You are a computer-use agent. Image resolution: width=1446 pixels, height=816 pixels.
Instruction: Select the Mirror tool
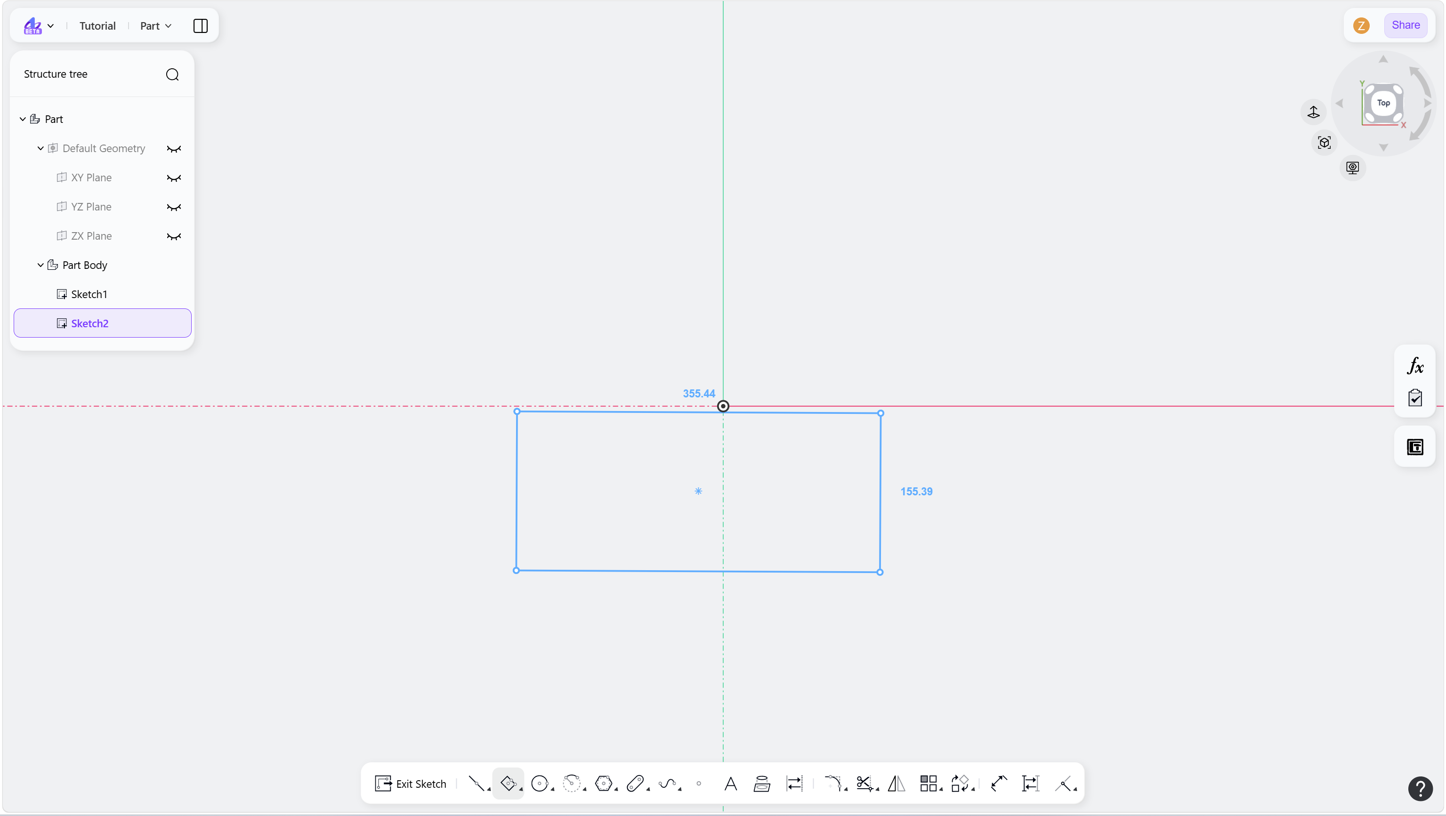(x=897, y=783)
